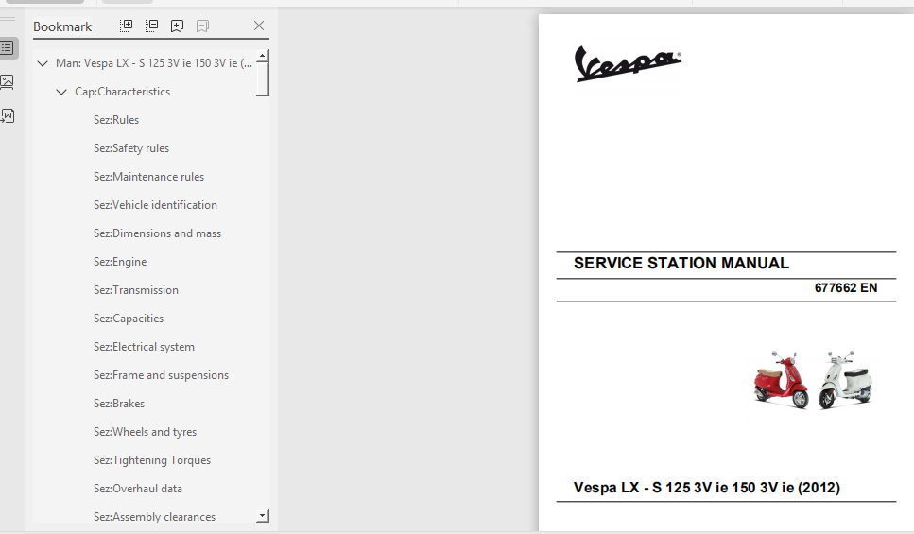Click the grayed Delete Bookmark icon
914x534 pixels.
[x=203, y=26]
